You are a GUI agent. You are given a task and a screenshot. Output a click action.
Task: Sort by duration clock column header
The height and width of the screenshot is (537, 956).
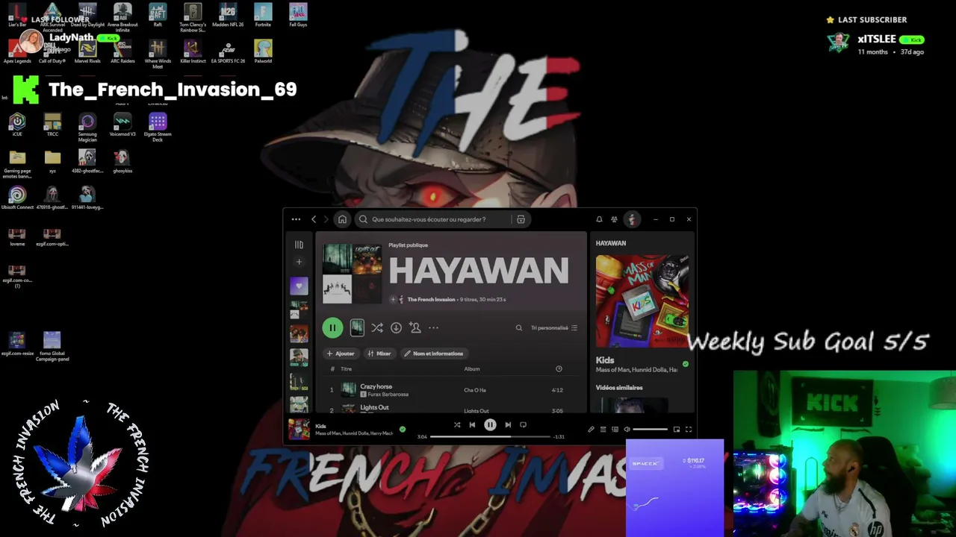coord(559,368)
